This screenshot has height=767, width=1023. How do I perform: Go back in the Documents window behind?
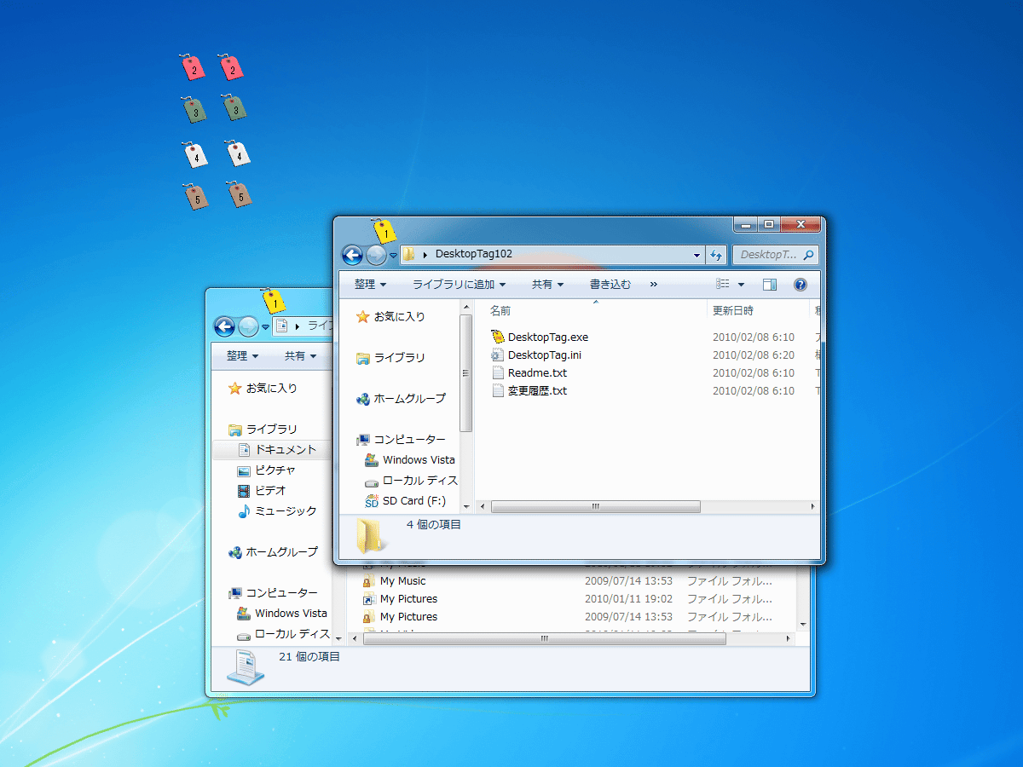click(x=224, y=326)
